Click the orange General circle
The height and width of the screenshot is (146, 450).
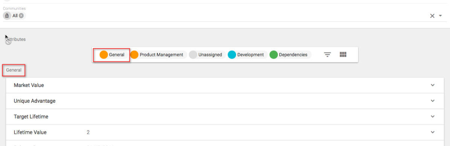pyautogui.click(x=104, y=55)
